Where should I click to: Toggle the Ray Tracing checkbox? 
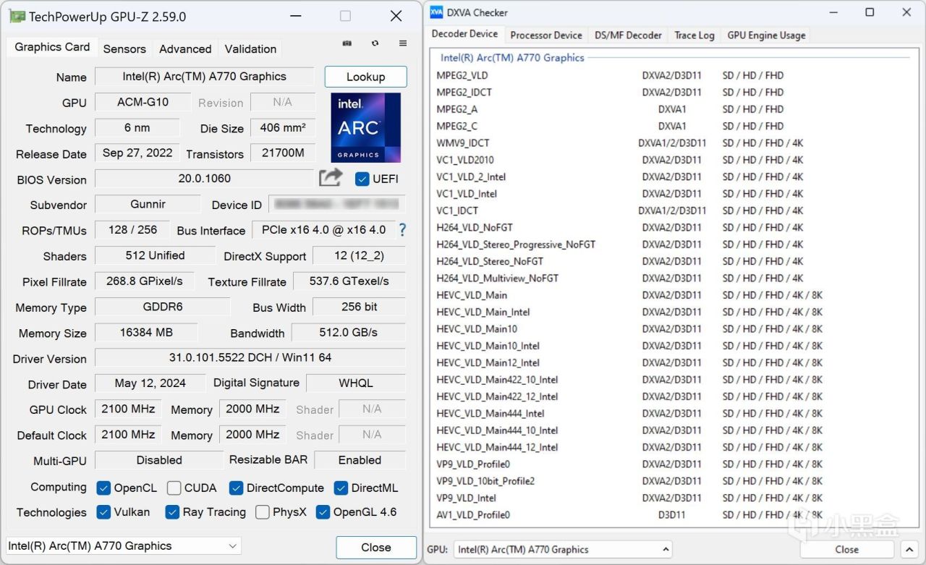[172, 512]
